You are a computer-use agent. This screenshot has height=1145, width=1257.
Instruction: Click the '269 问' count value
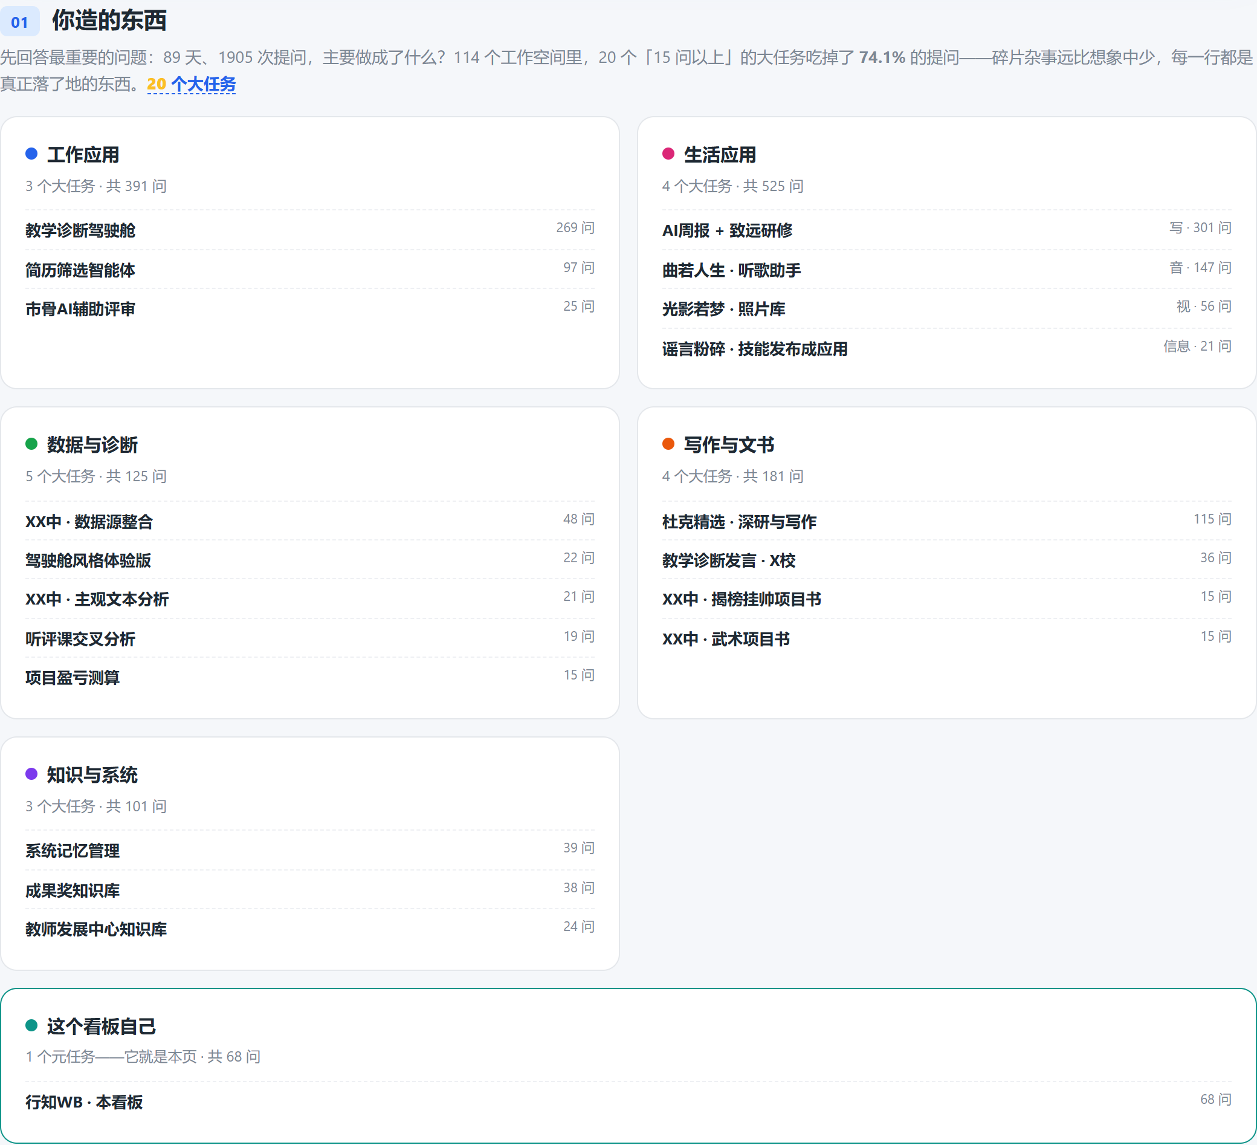click(x=575, y=228)
